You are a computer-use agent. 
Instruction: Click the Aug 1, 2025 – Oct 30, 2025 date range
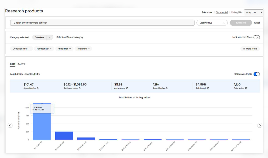pyautogui.click(x=25, y=74)
